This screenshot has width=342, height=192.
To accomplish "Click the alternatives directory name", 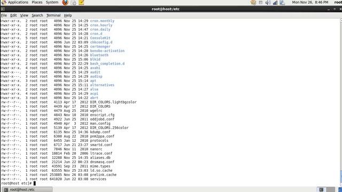I will coord(102,85).
